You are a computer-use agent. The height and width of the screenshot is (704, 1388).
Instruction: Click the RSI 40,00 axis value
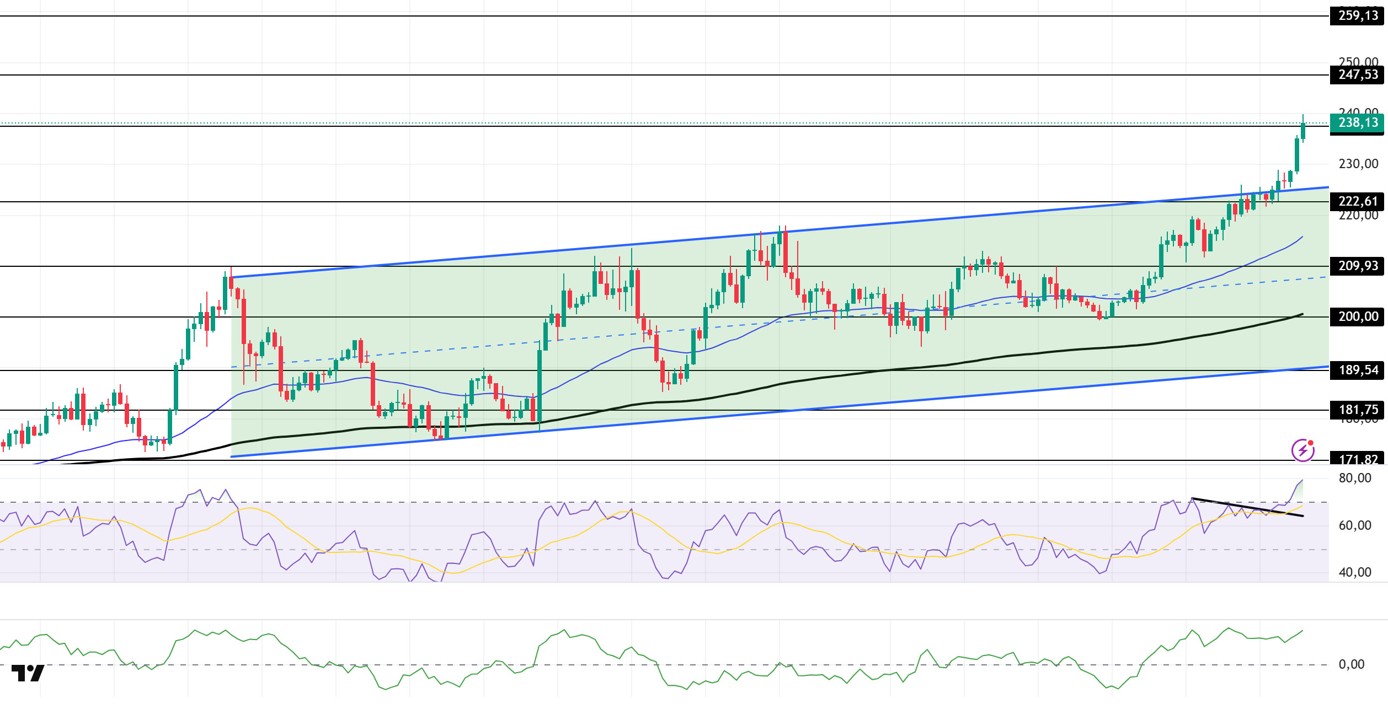coord(1355,573)
